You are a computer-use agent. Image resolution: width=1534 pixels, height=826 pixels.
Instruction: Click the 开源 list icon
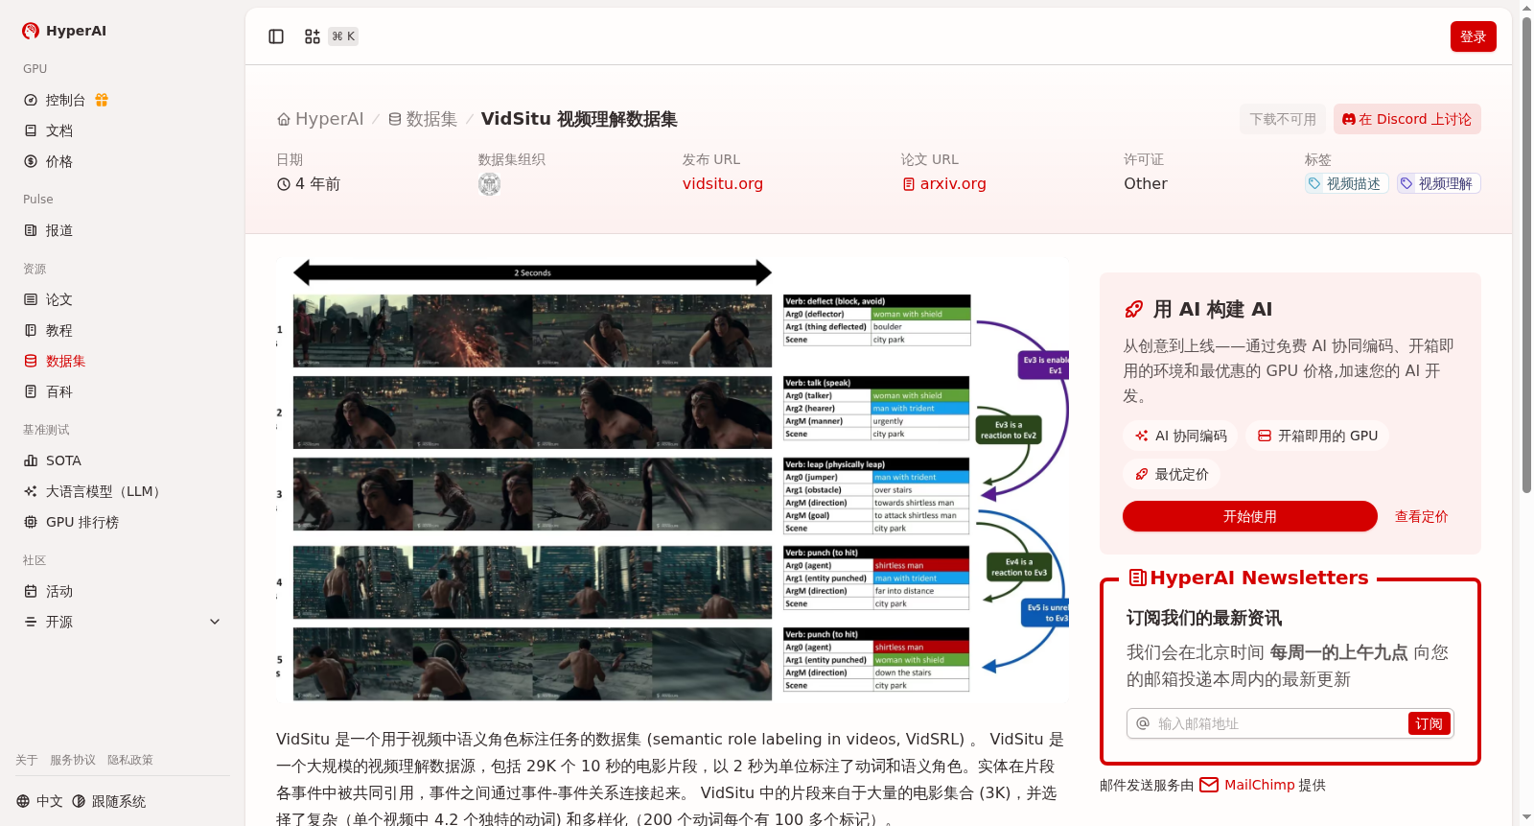31,622
